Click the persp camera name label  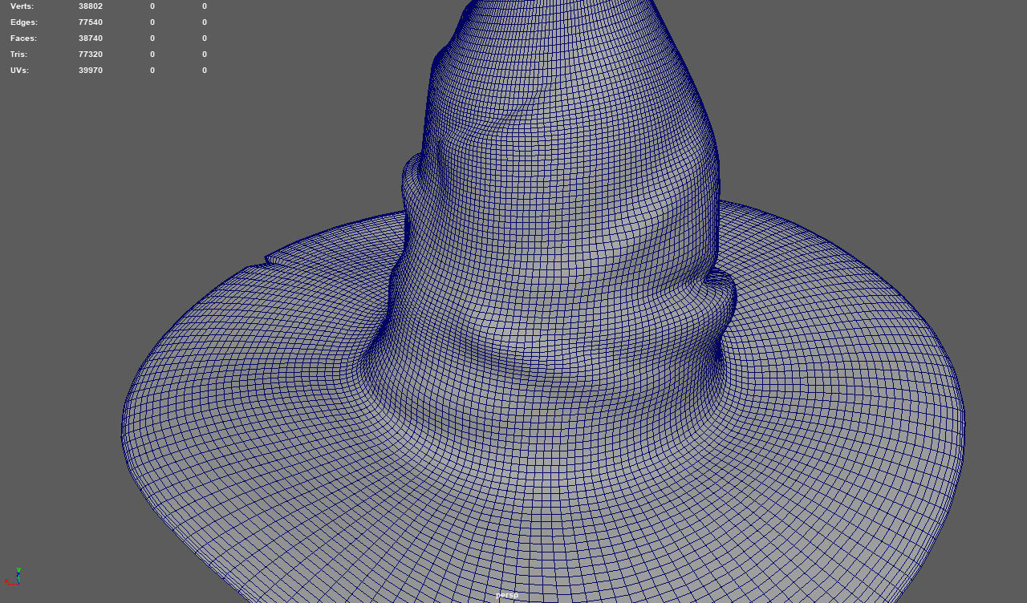click(x=507, y=595)
